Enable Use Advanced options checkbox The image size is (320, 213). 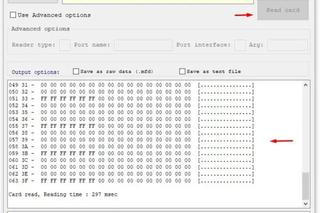13,15
